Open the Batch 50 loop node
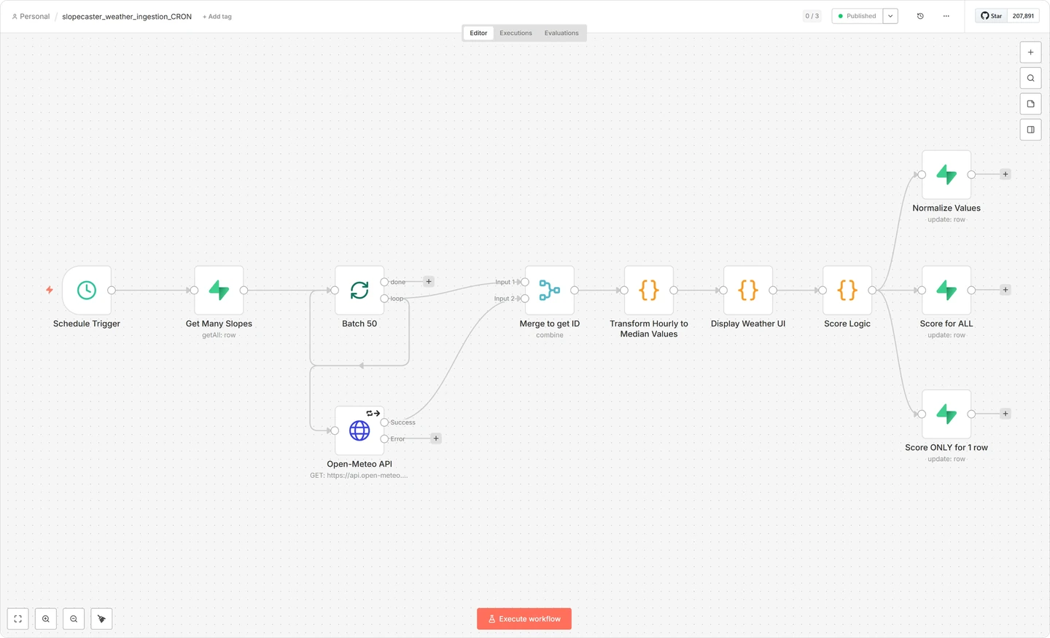 click(x=359, y=290)
